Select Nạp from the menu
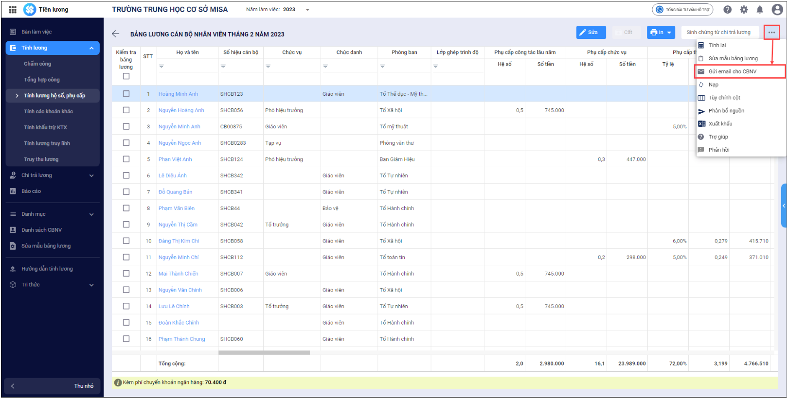Viewport: 788px width, 399px height. pos(741,85)
